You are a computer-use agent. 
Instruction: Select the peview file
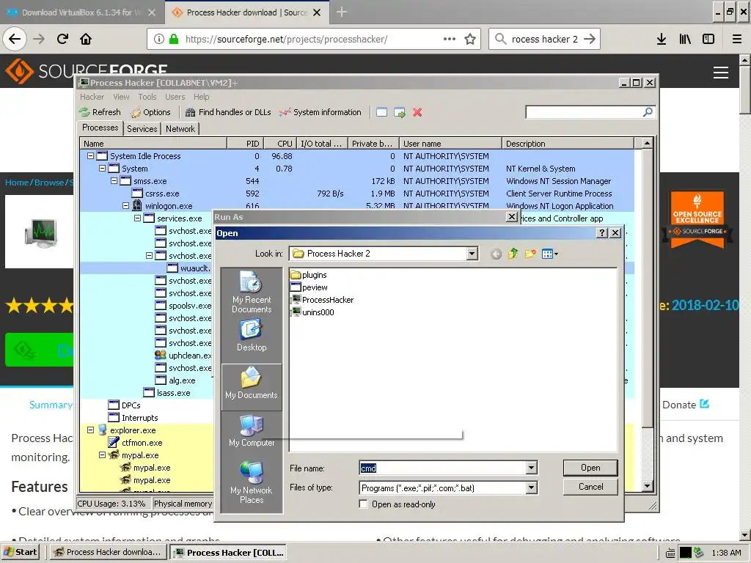309,287
